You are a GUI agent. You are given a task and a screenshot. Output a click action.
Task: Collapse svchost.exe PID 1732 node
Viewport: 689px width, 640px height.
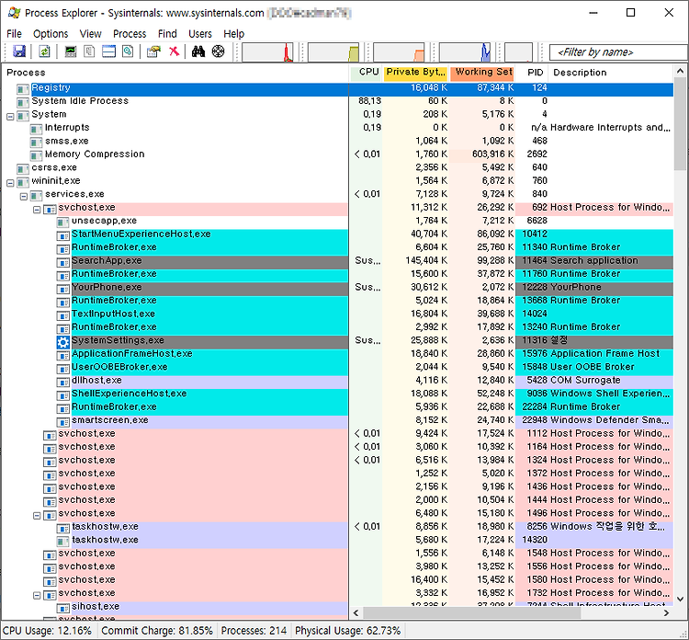37,595
